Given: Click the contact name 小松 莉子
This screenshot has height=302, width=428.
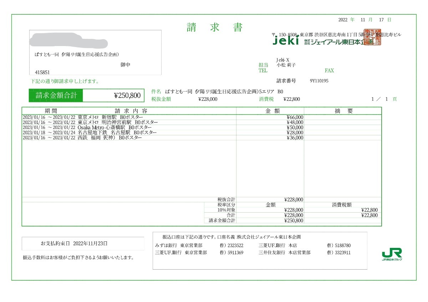Looking at the screenshot, I should click(x=286, y=65).
